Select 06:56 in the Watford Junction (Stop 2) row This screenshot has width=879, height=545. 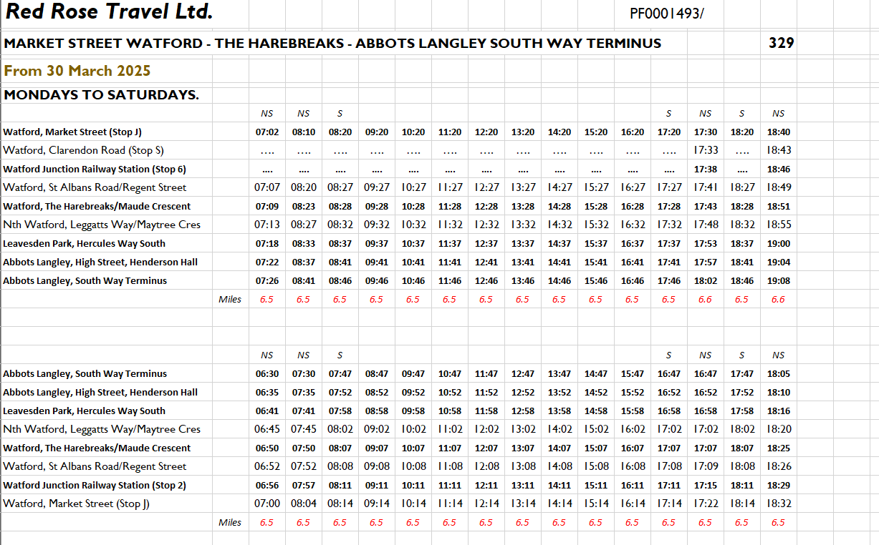(266, 486)
